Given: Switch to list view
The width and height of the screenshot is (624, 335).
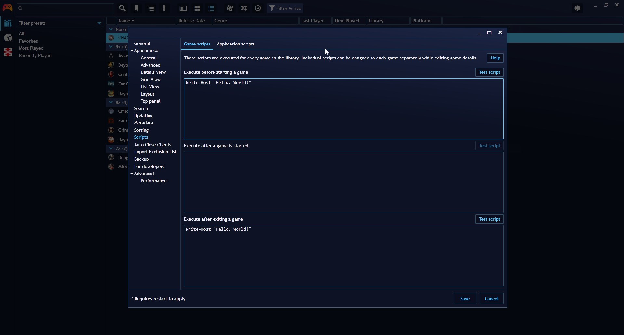Looking at the screenshot, I should tap(212, 8).
